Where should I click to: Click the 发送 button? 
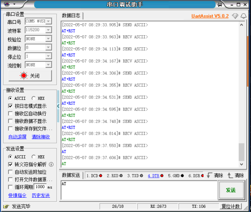[x=231, y=190]
